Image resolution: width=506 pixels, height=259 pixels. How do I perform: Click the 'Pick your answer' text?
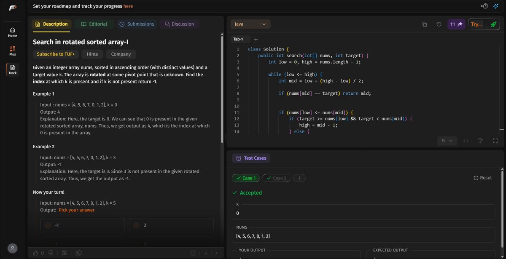tap(77, 210)
